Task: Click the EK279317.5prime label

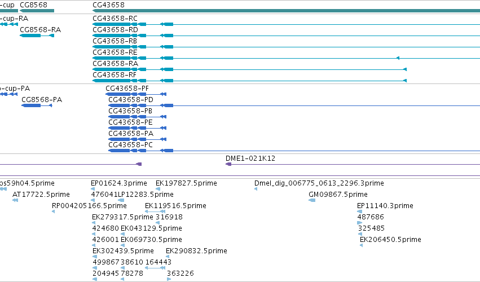Action: tap(122, 217)
